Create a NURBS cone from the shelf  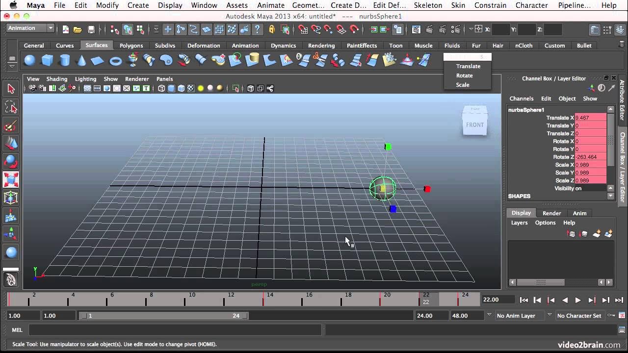(x=81, y=60)
